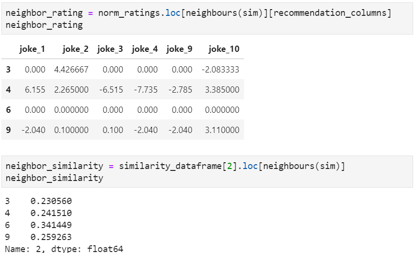
Task: Select row index 9 in the table
Action: point(9,130)
